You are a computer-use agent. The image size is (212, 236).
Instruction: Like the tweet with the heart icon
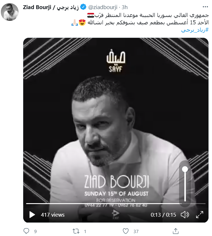pos(126,231)
